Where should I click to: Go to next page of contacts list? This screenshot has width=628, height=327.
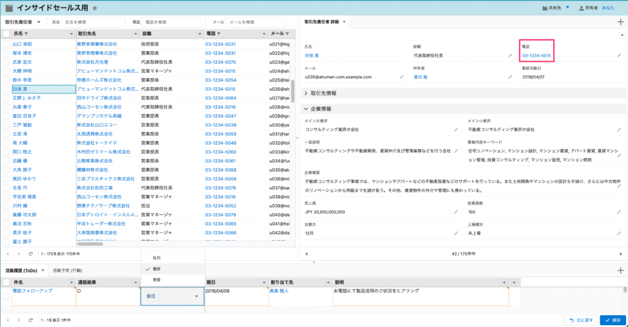(19, 254)
